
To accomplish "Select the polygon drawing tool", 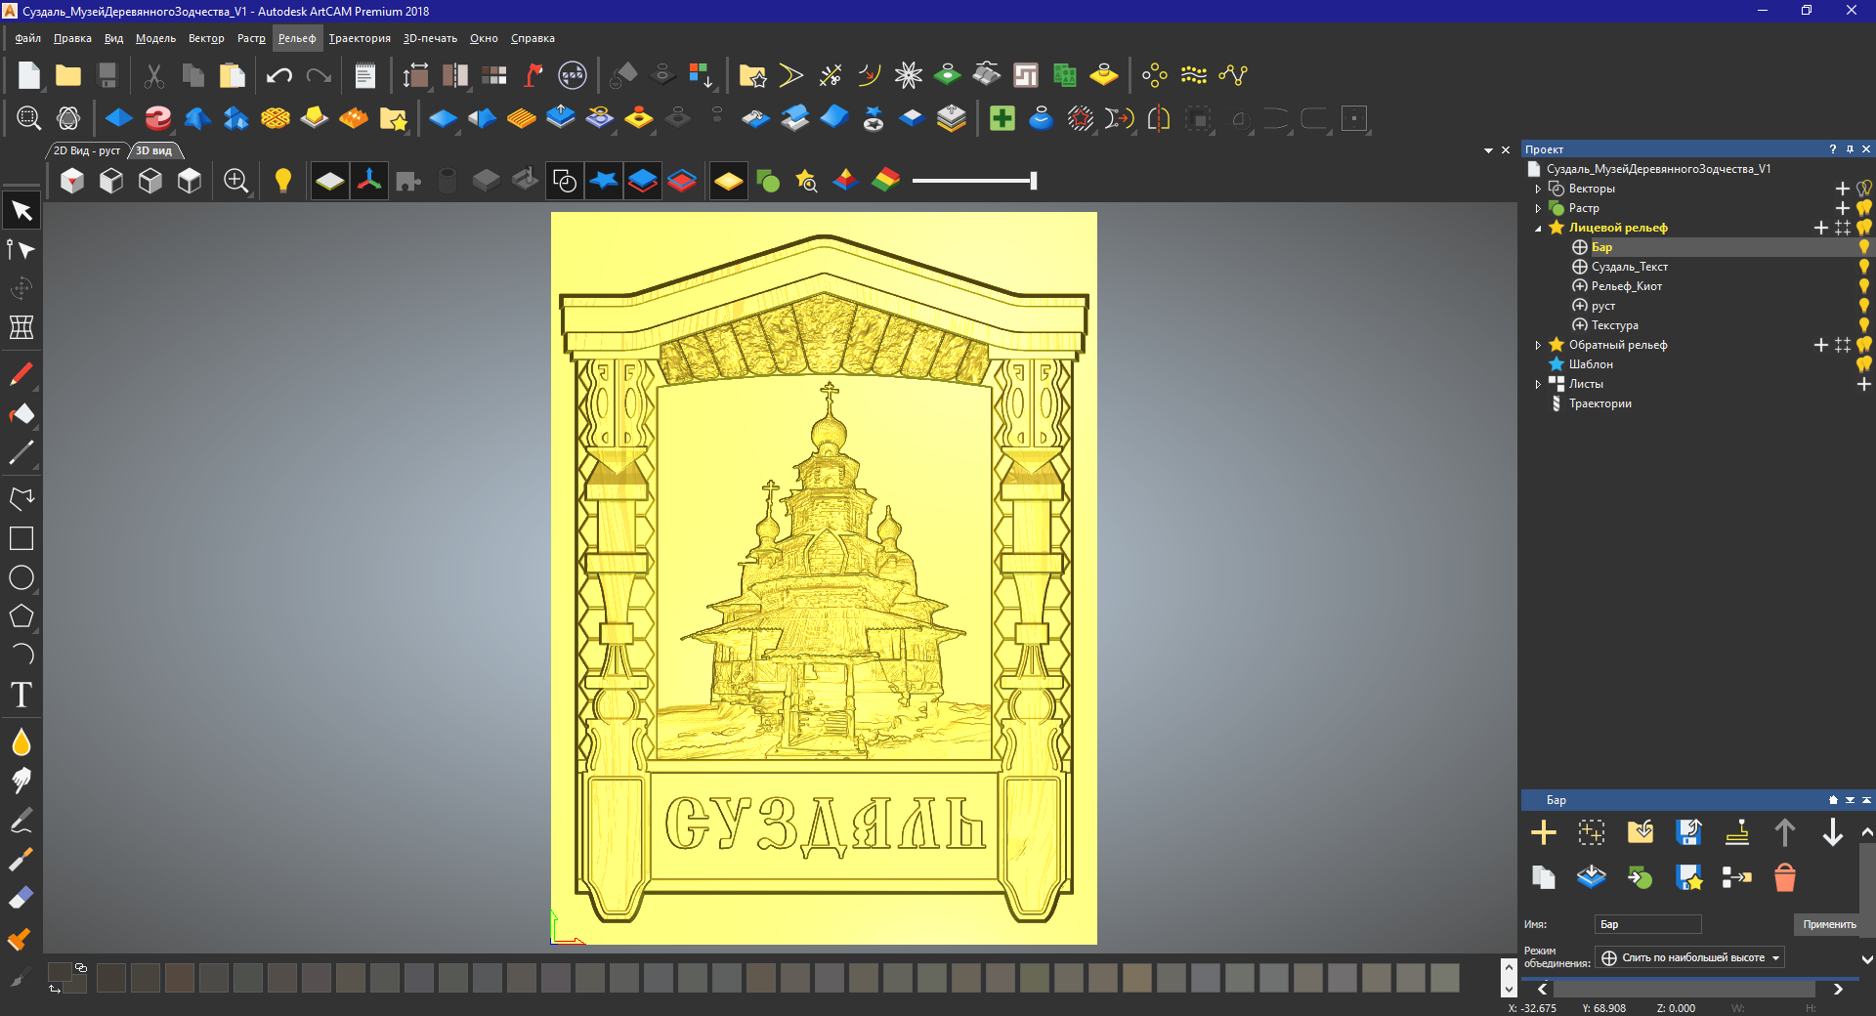I will click(21, 616).
